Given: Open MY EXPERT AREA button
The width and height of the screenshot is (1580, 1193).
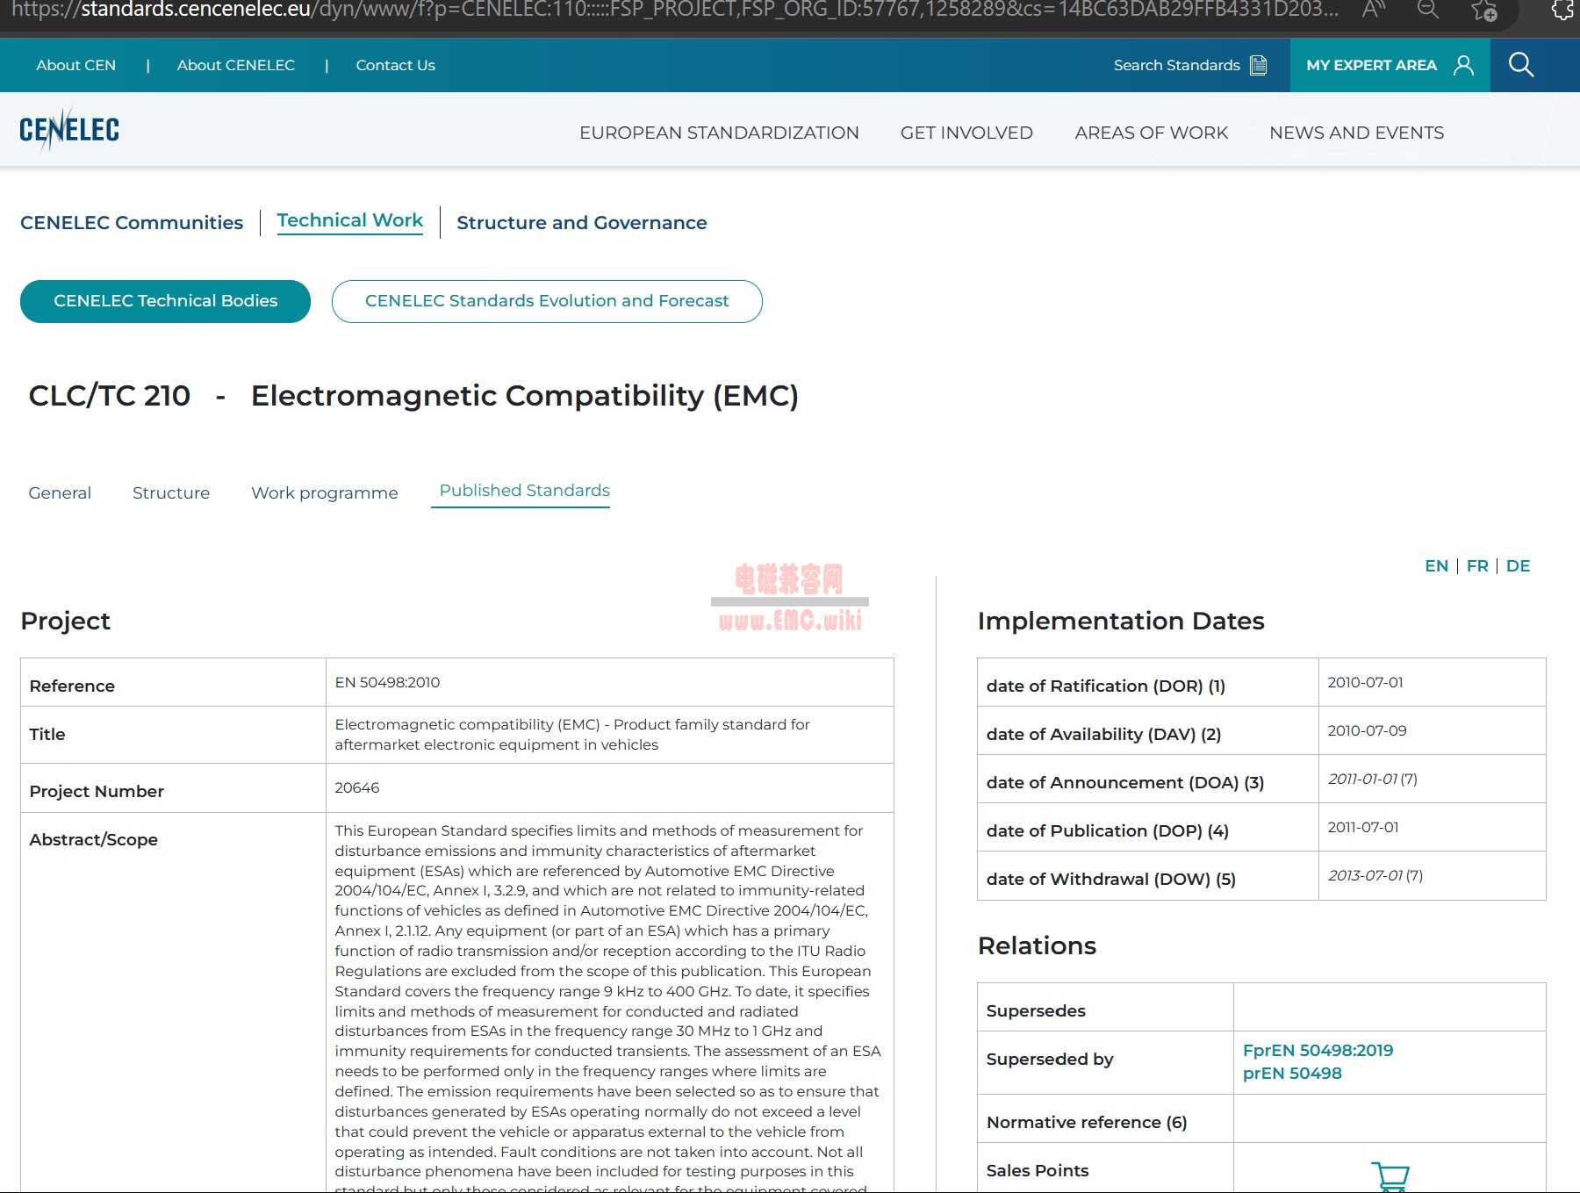Looking at the screenshot, I should click(x=1390, y=65).
